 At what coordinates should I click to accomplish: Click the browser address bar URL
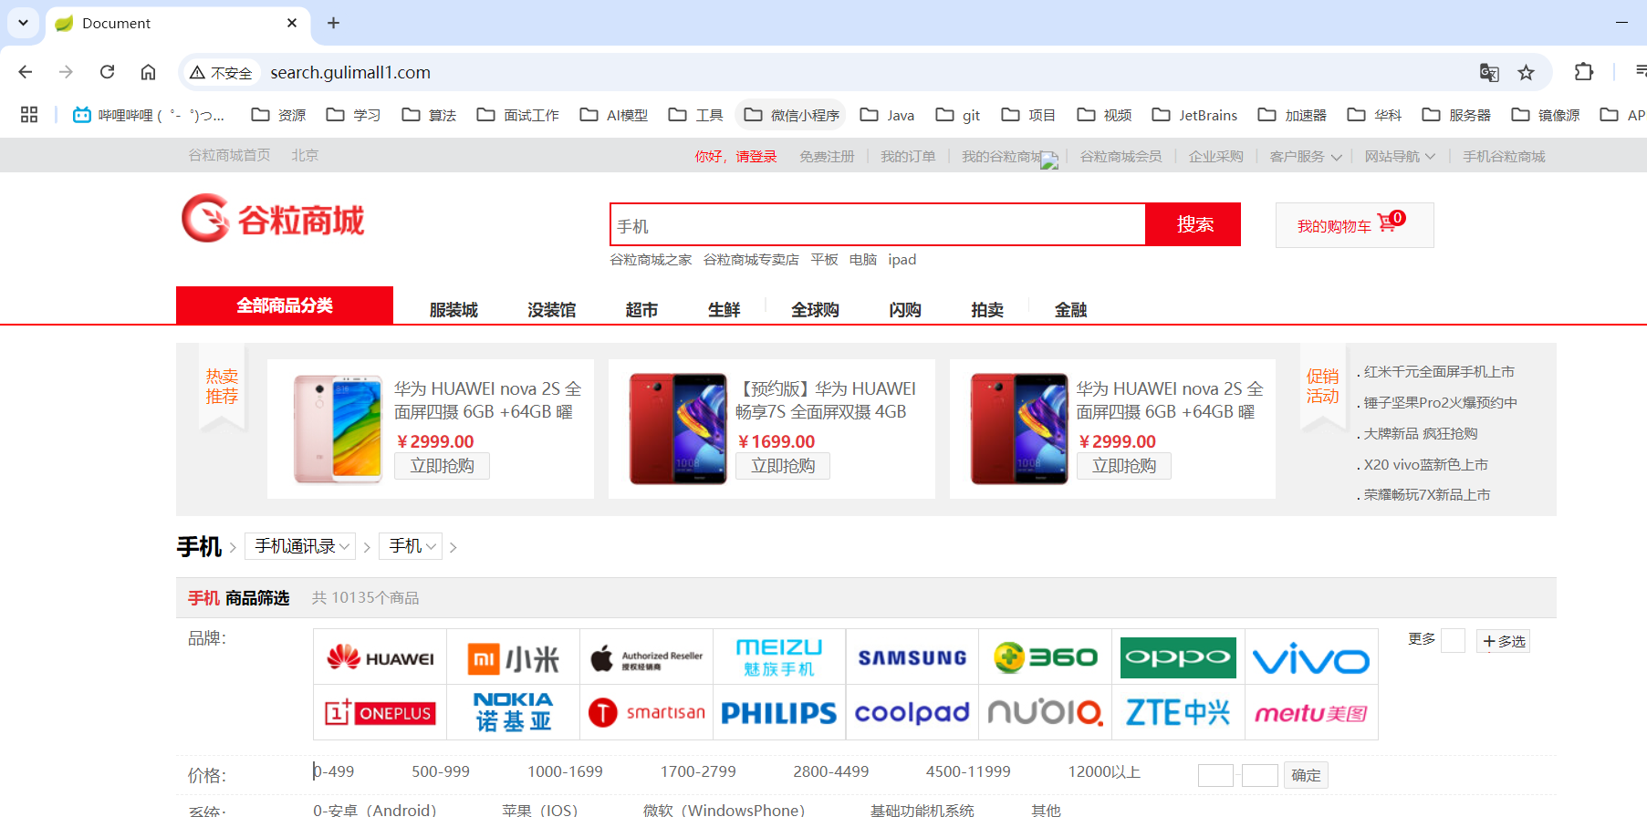pyautogui.click(x=350, y=72)
